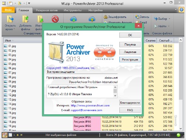Click the Регистрация button
This screenshot has width=186, height=140.
130,59
